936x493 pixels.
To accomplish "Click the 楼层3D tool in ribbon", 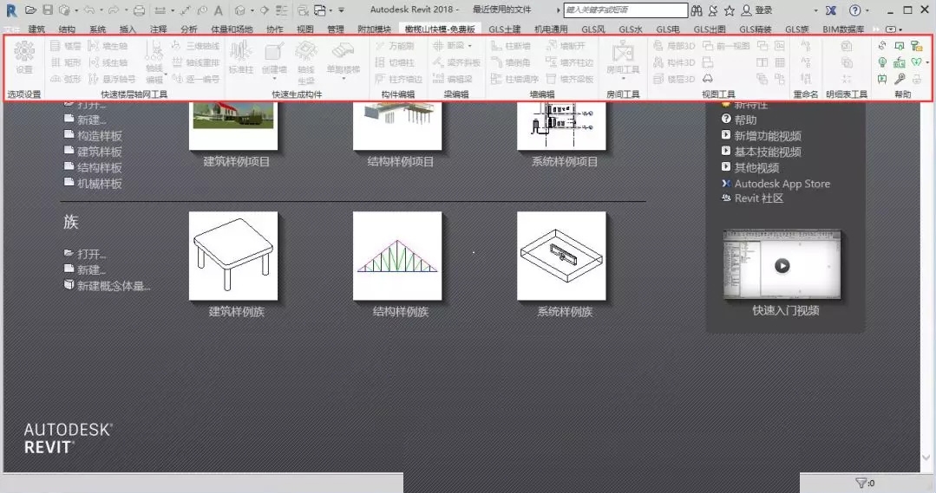I will [x=674, y=79].
